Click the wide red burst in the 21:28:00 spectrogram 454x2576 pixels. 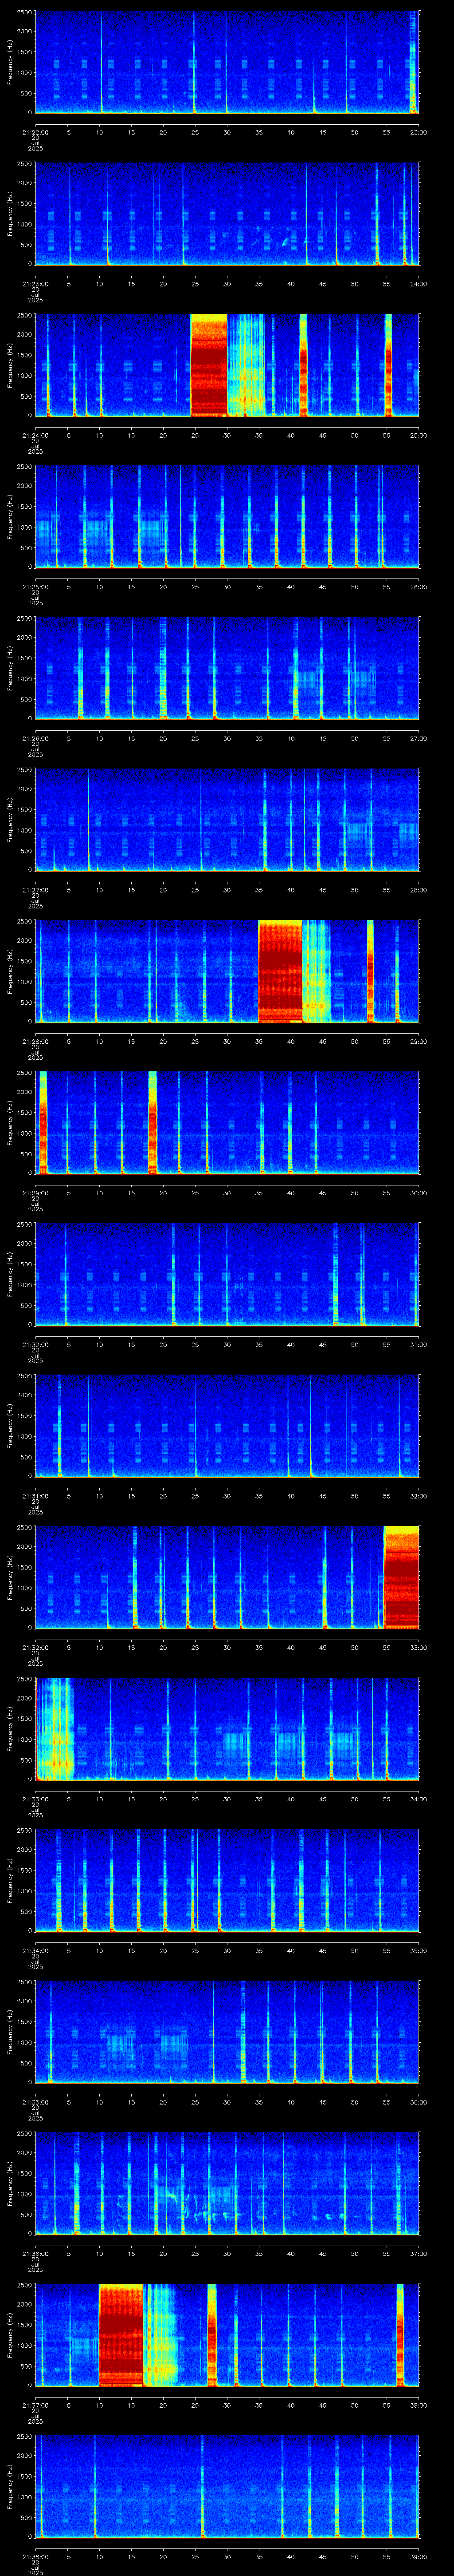[x=280, y=972]
